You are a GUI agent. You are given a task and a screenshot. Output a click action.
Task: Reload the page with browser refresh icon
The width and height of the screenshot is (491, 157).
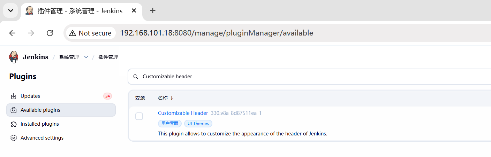coord(50,33)
